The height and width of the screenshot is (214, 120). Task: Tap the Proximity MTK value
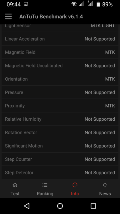[110, 106]
